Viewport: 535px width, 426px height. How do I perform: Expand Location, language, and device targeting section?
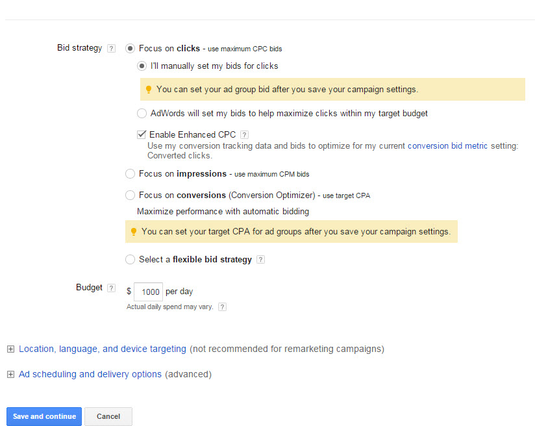click(10, 349)
